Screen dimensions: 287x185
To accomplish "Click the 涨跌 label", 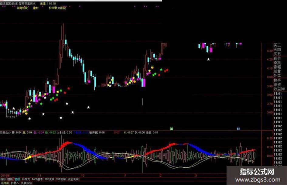I will (x=277, y=63).
